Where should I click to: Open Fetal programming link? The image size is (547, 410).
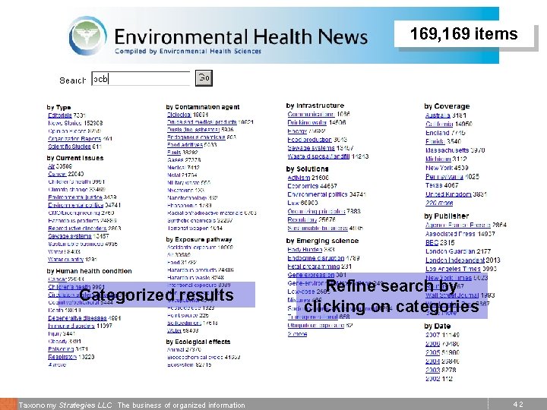[314, 266]
